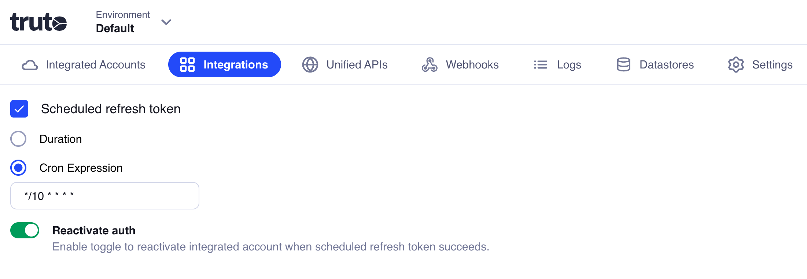Screen dimensions: 807x279
Task: Select the Cron Expression radio button
Action: point(18,168)
